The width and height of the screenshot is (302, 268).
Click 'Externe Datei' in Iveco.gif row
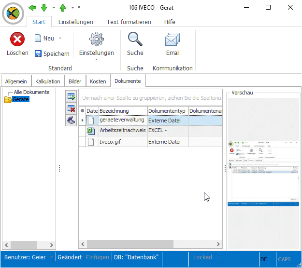click(x=164, y=142)
